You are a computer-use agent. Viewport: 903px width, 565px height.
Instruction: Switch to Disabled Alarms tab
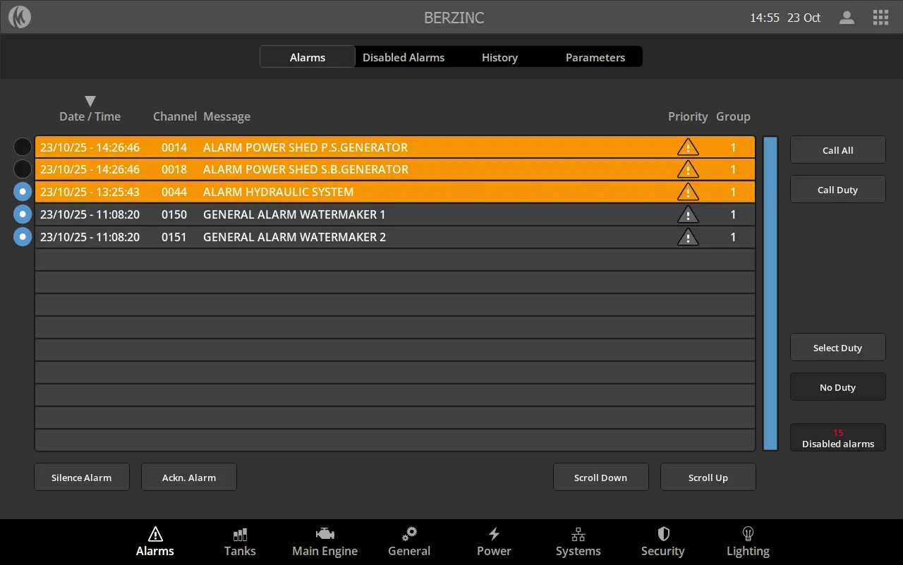tap(404, 57)
